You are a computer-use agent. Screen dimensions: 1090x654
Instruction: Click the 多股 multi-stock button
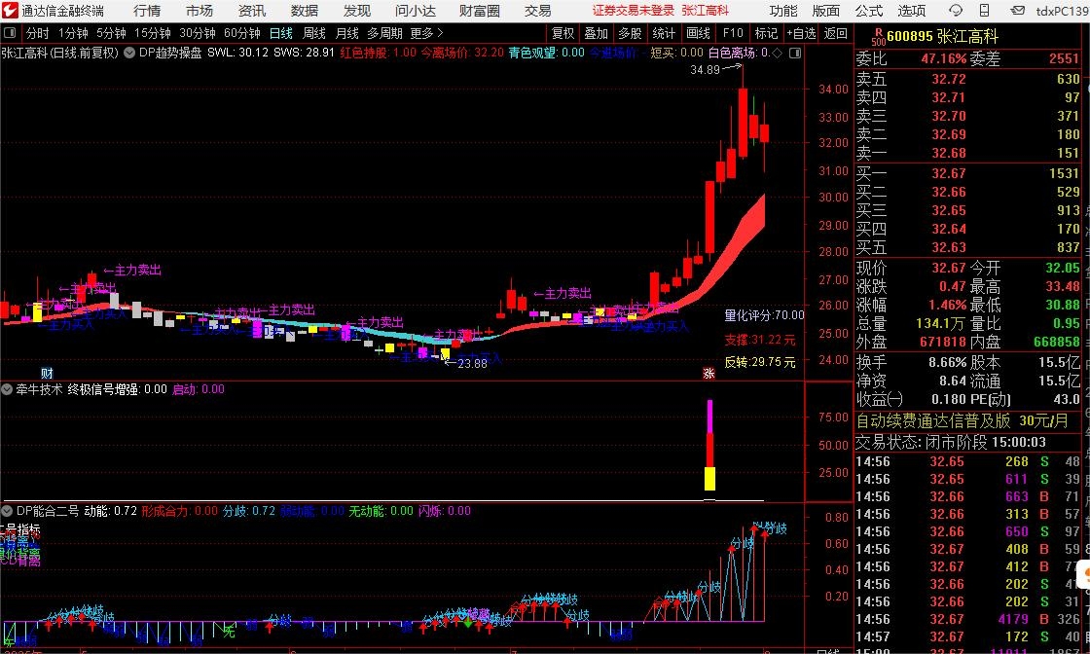[x=630, y=33]
